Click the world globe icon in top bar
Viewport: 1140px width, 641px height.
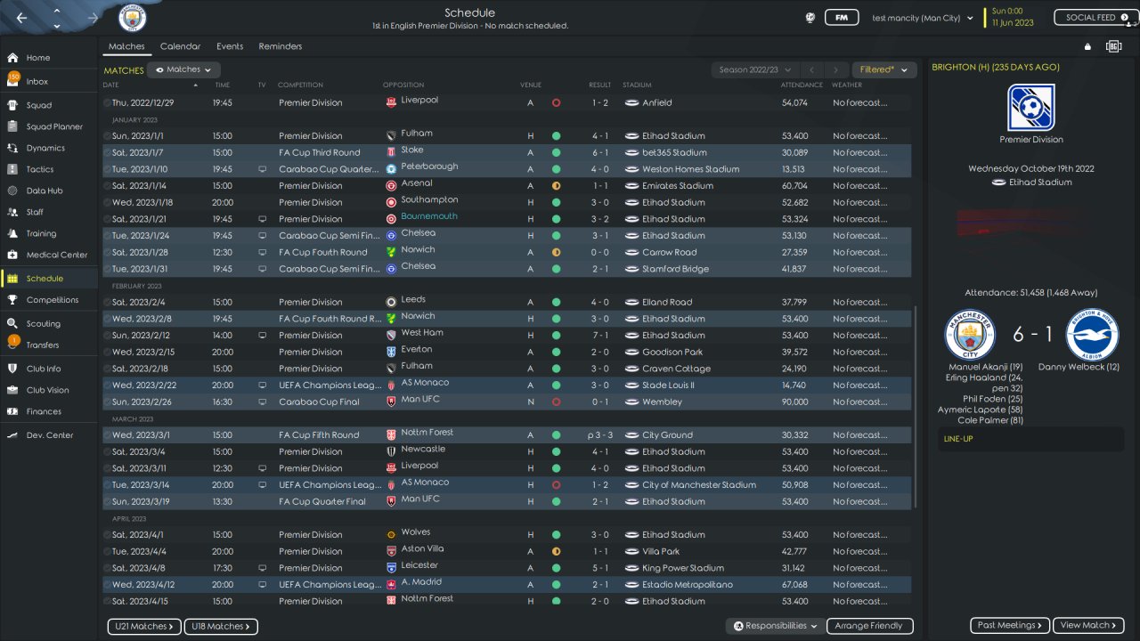(x=810, y=18)
